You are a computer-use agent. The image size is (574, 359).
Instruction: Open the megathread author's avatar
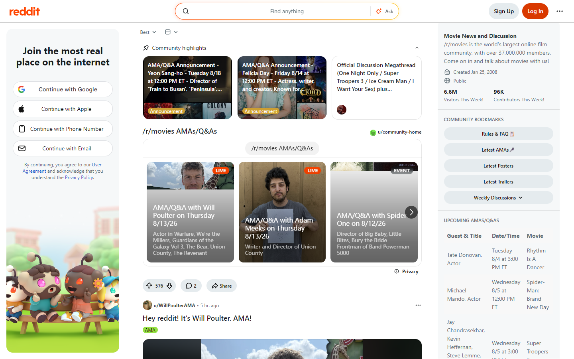(x=342, y=110)
